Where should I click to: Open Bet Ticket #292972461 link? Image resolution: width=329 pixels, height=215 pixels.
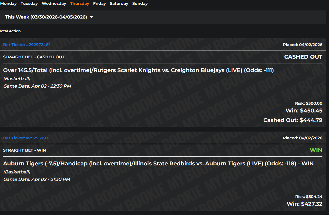pyautogui.click(x=26, y=45)
